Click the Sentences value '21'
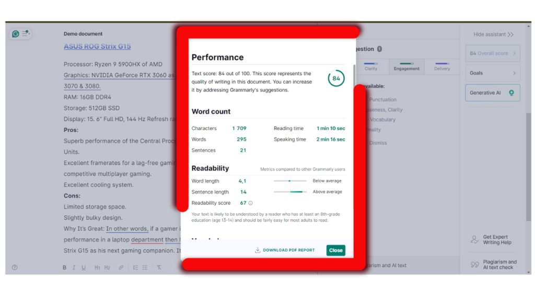Image resolution: width=535 pixels, height=301 pixels. tap(243, 150)
